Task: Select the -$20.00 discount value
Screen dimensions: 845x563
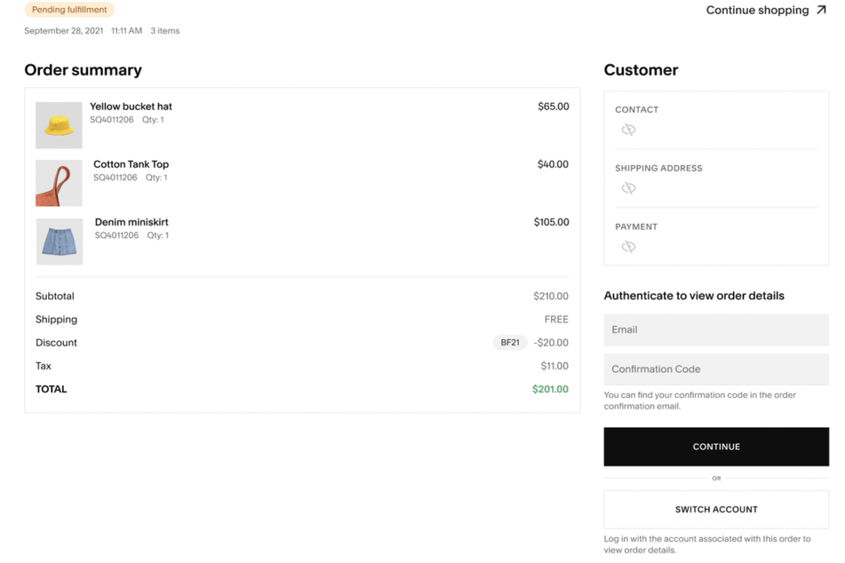Action: pyautogui.click(x=551, y=343)
